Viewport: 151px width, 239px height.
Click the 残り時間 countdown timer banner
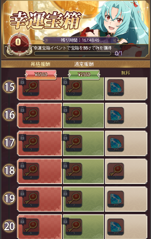click(x=80, y=40)
